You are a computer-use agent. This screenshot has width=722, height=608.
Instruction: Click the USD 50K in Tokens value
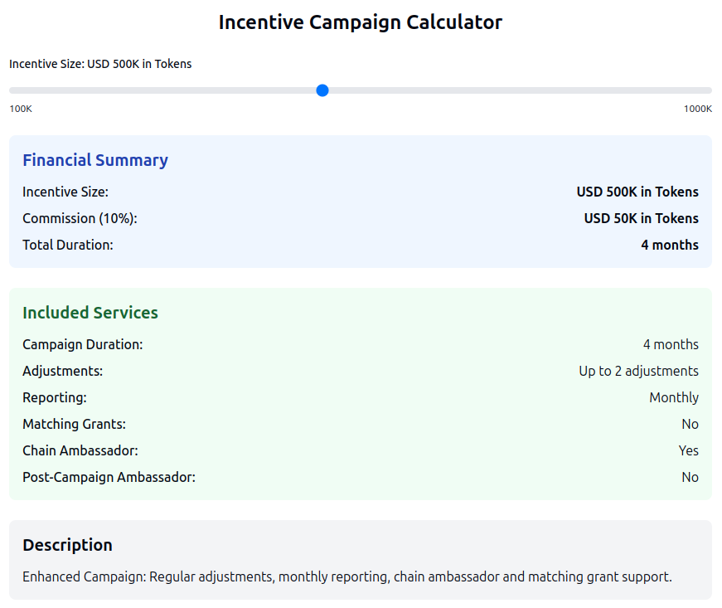pyautogui.click(x=641, y=218)
